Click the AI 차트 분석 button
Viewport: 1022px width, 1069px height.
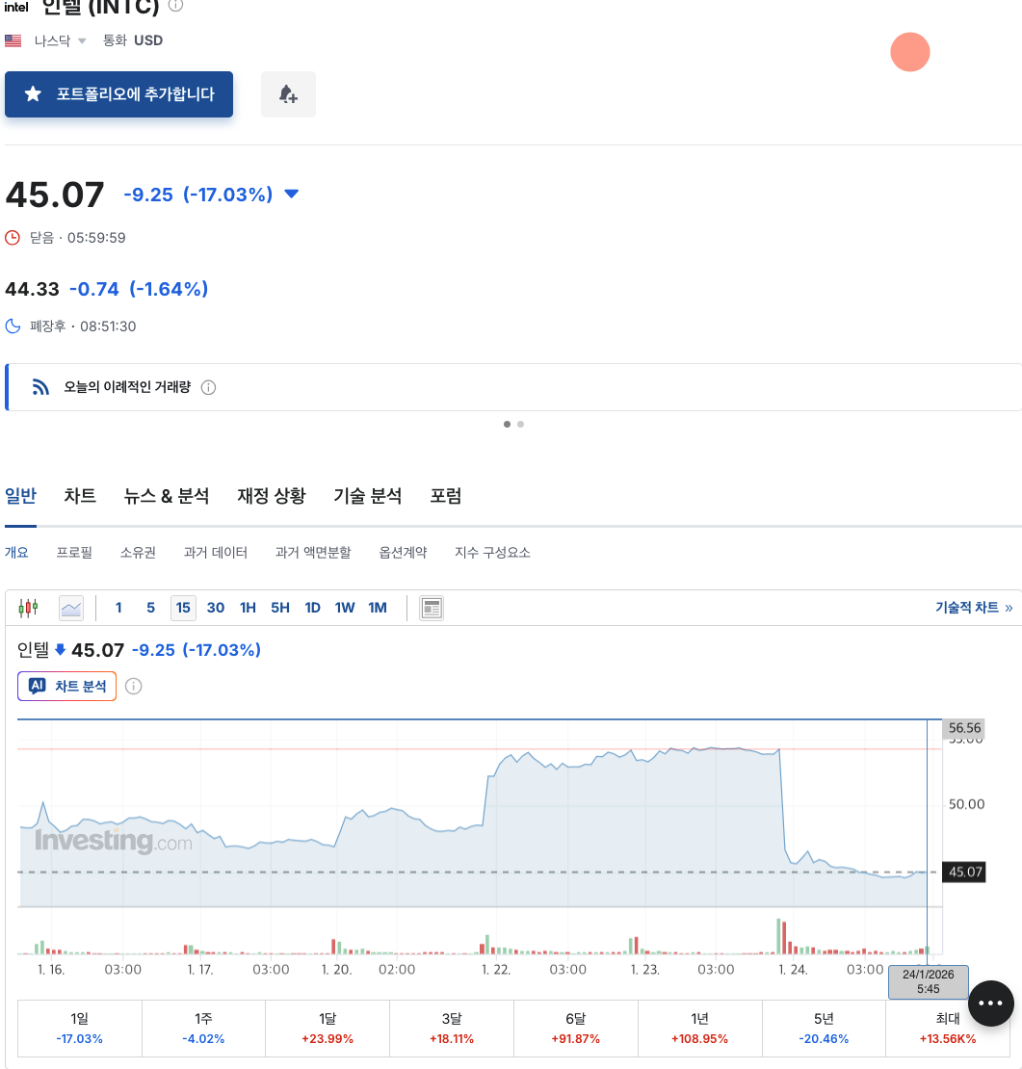[x=66, y=686]
